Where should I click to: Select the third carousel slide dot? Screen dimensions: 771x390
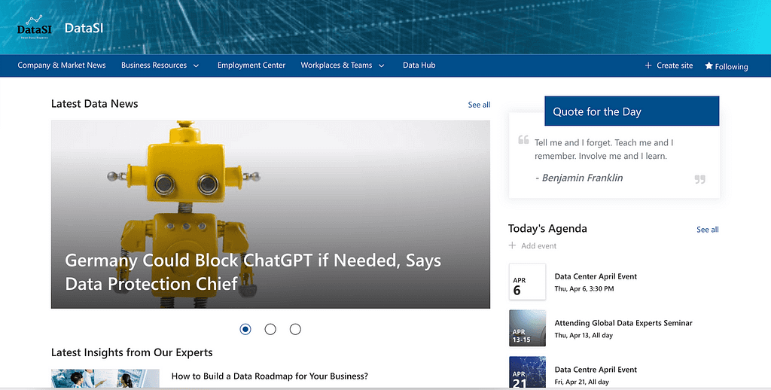(x=295, y=329)
